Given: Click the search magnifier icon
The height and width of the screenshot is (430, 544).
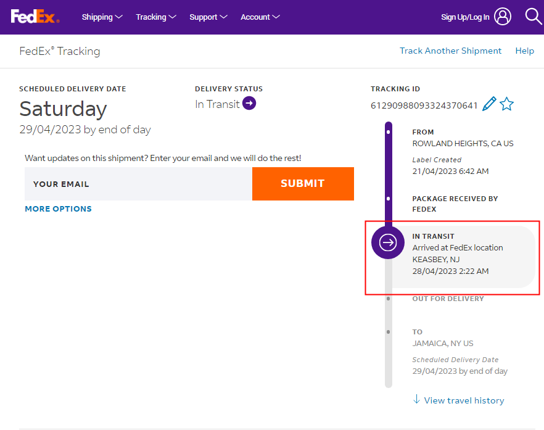Looking at the screenshot, I should pos(533,17).
